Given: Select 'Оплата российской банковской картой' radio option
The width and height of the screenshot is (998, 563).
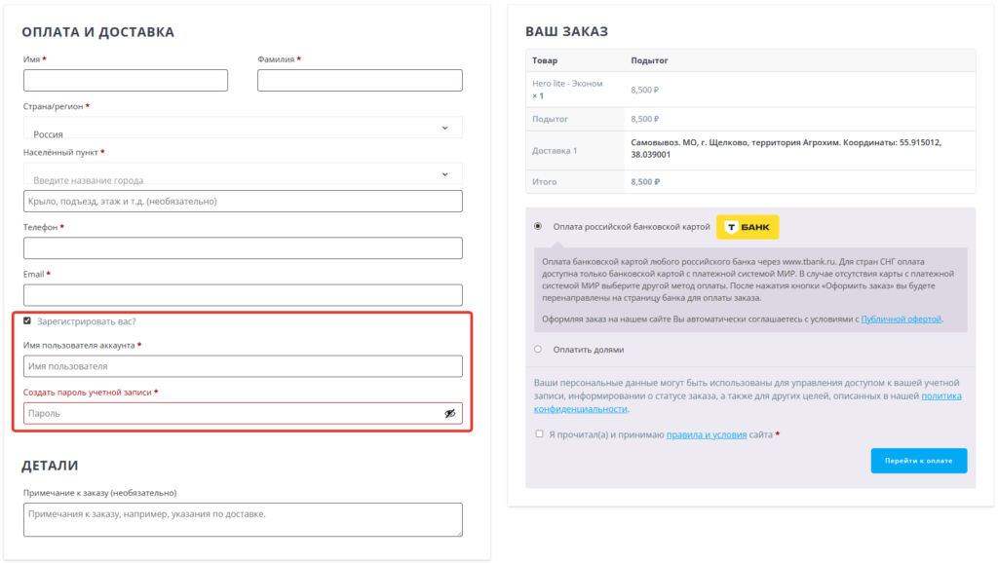Looking at the screenshot, I should pyautogui.click(x=538, y=227).
